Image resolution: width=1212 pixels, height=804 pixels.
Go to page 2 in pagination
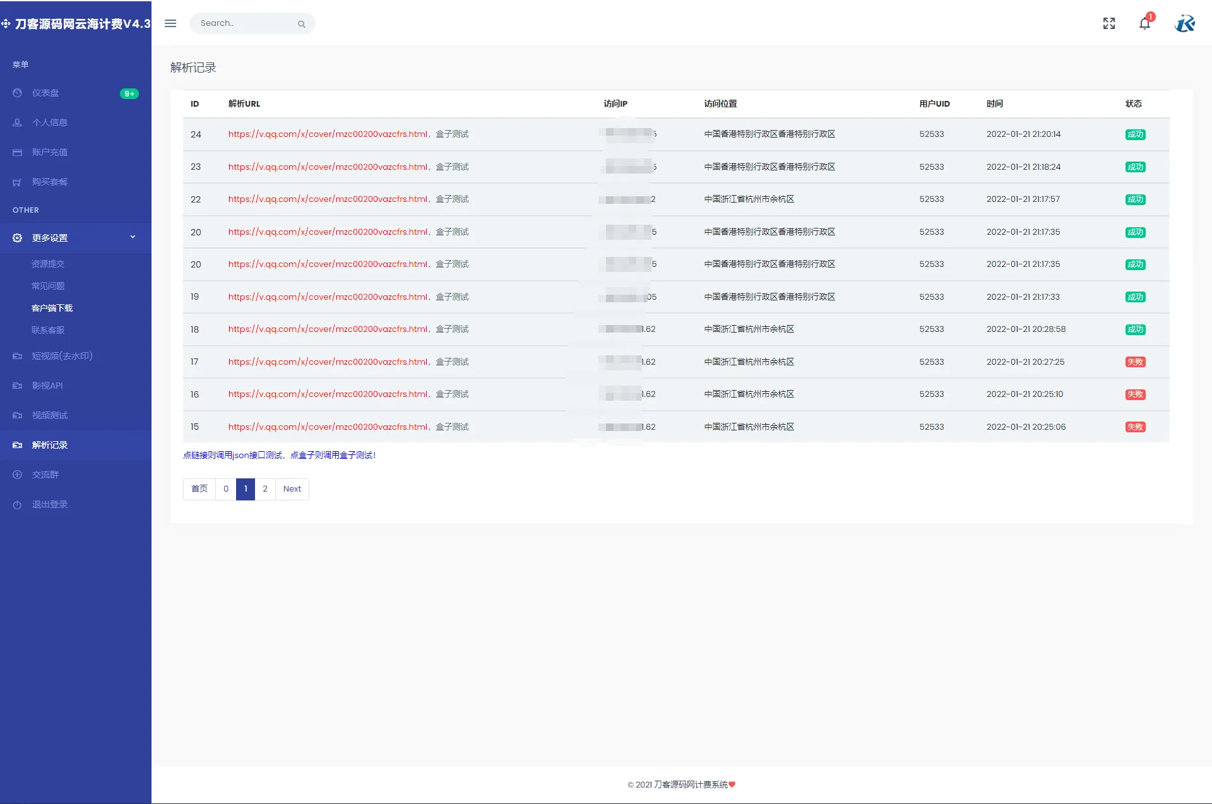coord(265,489)
